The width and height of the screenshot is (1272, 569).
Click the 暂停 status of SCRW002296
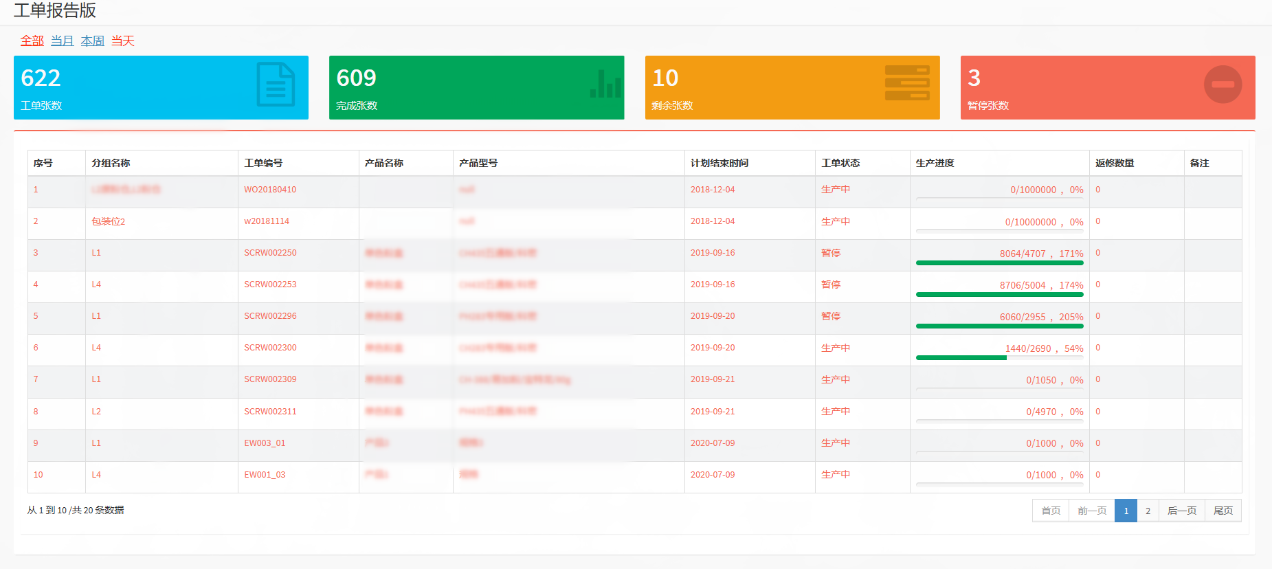click(830, 316)
